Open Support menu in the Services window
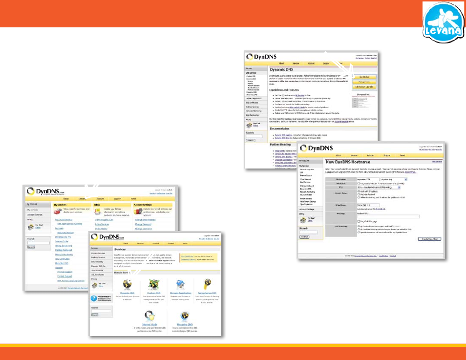This screenshot has height=360, width=466. click(170, 243)
